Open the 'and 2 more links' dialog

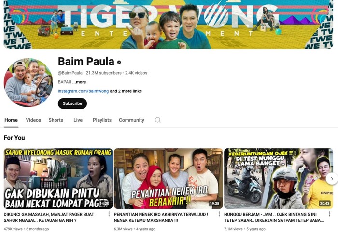pos(126,91)
